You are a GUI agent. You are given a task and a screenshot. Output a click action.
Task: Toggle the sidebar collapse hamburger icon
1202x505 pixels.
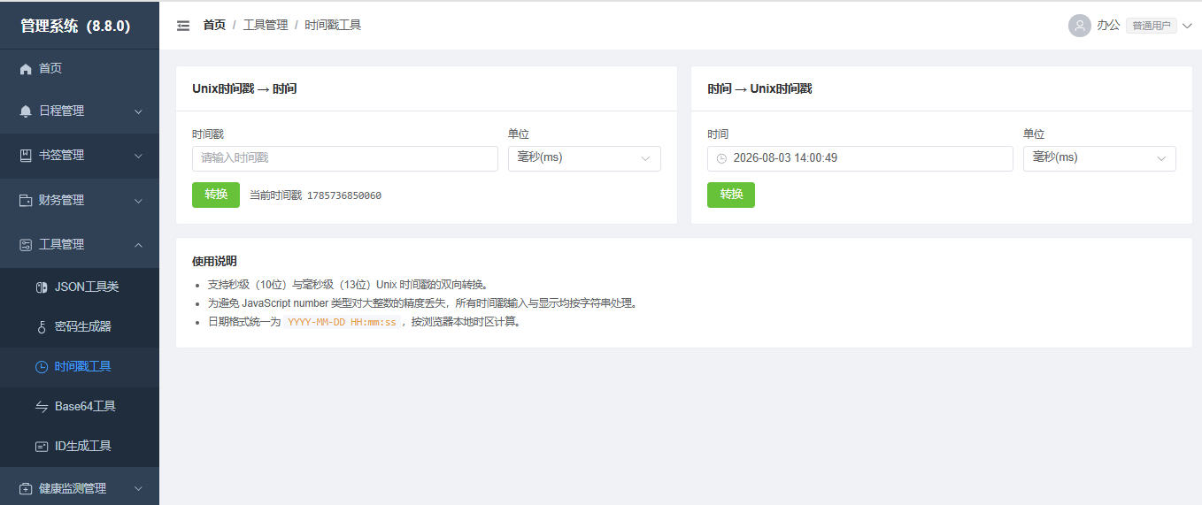[183, 26]
